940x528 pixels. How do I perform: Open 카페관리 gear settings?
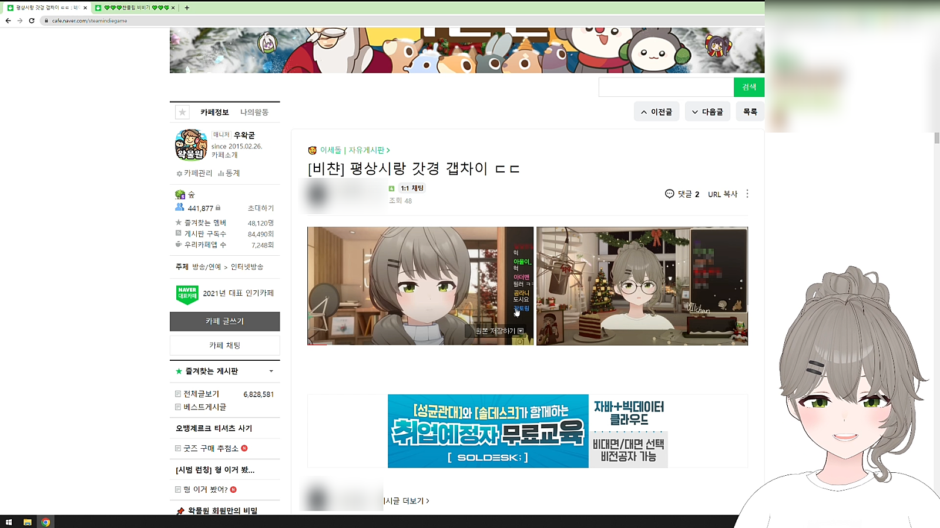[x=194, y=173]
